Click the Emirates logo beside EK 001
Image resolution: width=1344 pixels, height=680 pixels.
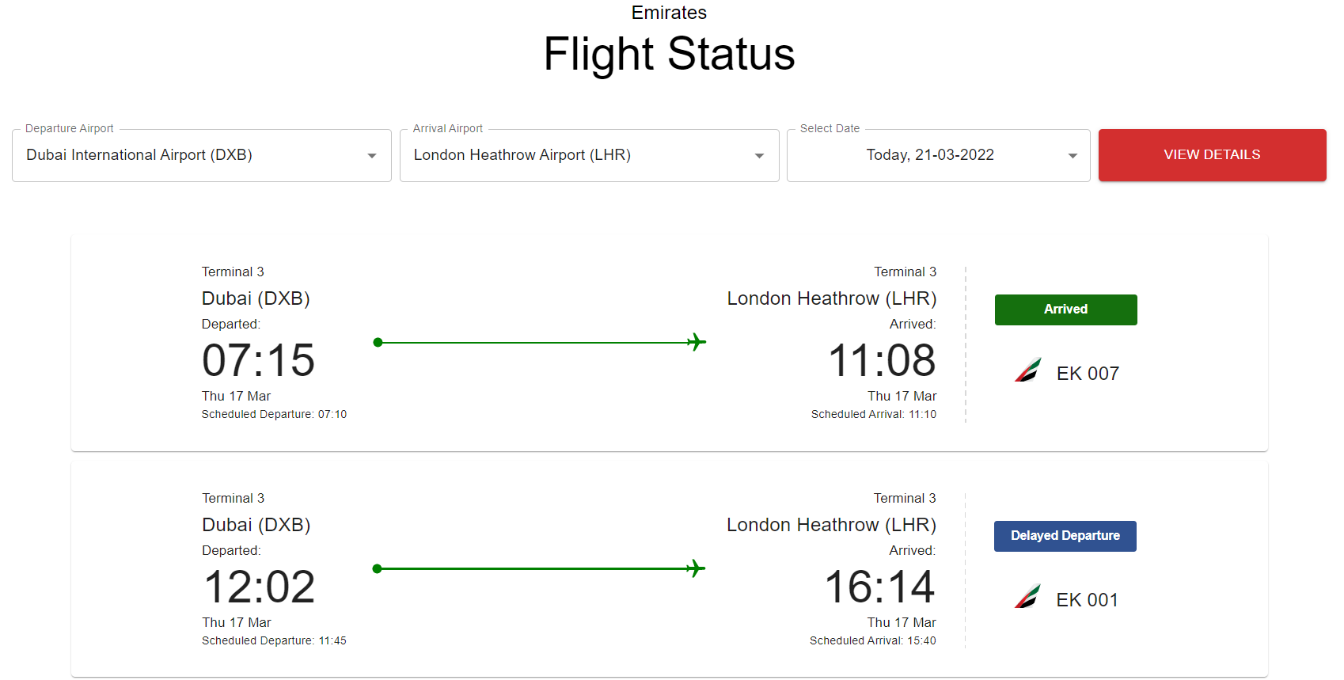pos(1027,597)
